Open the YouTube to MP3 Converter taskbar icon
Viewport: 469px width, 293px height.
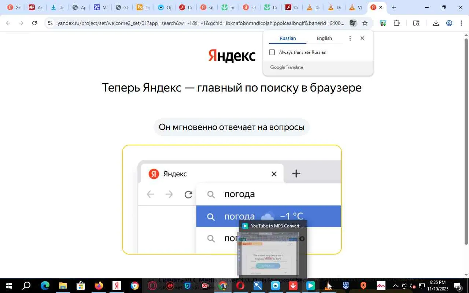click(x=310, y=286)
